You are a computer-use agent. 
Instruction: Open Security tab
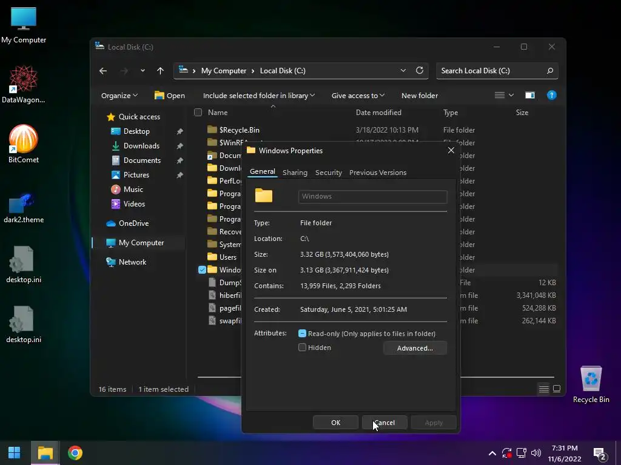pyautogui.click(x=328, y=173)
